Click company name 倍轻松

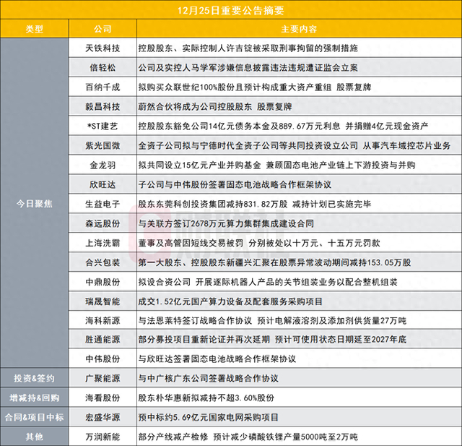coord(103,67)
